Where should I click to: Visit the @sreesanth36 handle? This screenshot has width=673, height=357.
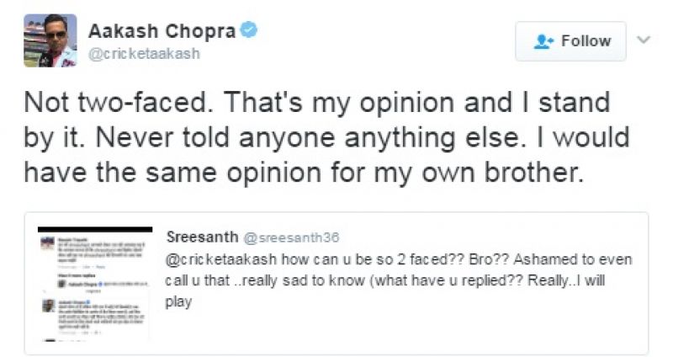coord(291,237)
